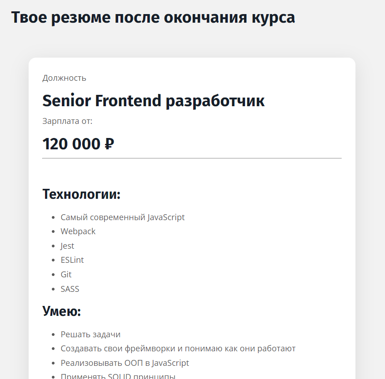
Task: Click the "Технологии:" section heading
Action: click(81, 194)
